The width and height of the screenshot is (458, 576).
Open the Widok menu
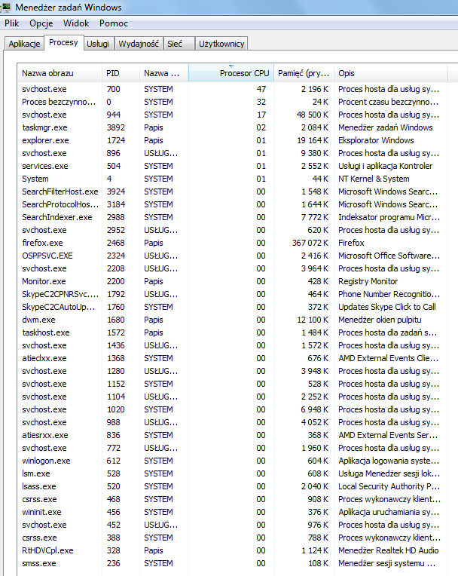coord(76,23)
